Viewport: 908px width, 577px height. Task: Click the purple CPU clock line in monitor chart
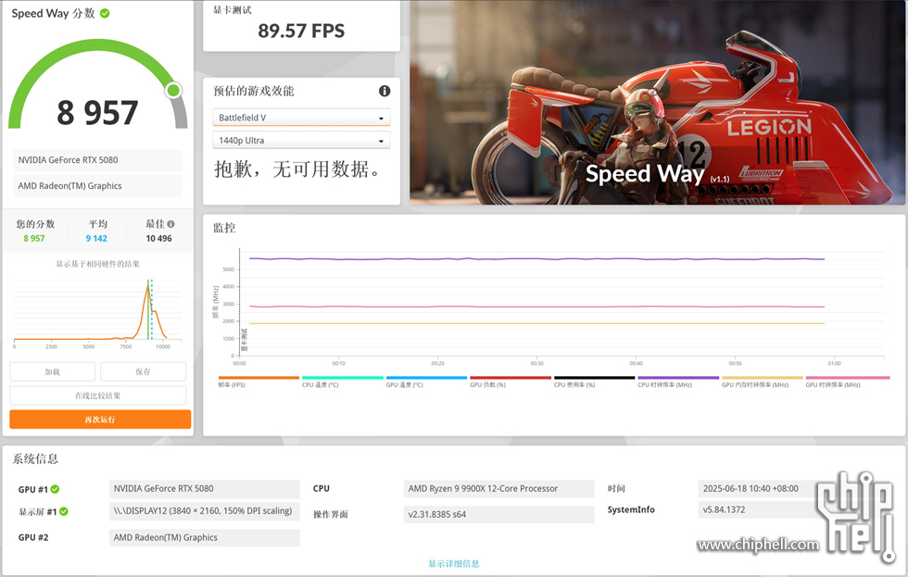536,258
